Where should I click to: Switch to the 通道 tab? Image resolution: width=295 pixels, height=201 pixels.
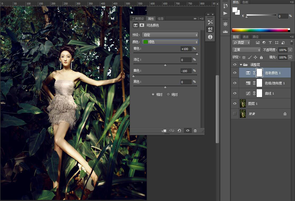pos(246,37)
